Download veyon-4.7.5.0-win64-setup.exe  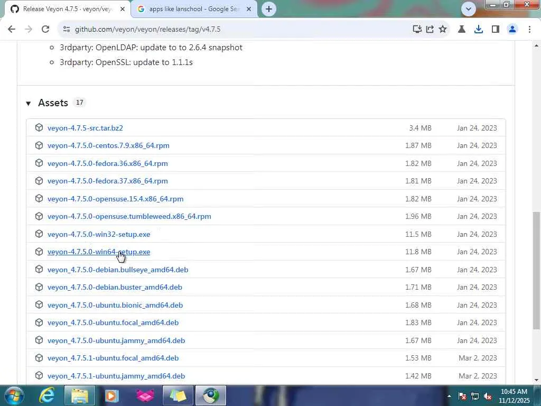pos(99,252)
